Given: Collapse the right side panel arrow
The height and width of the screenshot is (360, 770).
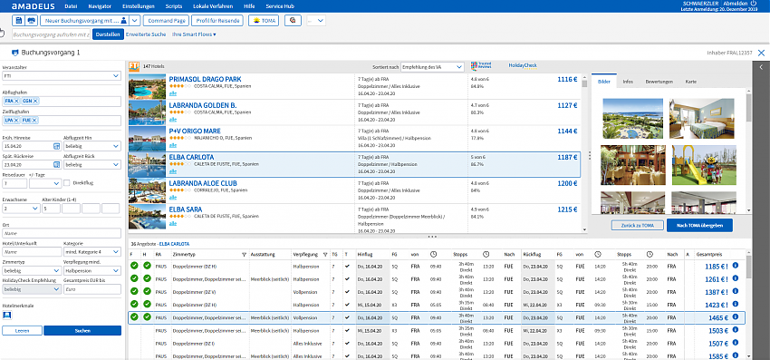Looking at the screenshot, I should coord(761,66).
